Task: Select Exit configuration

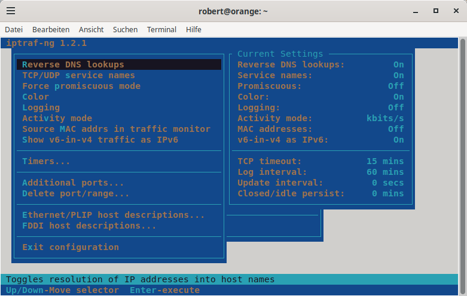Action: [x=71, y=247]
